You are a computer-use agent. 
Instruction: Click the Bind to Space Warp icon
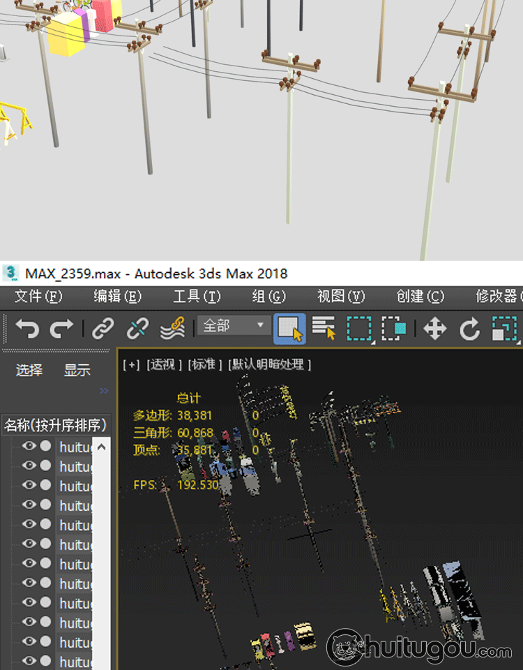tap(172, 328)
